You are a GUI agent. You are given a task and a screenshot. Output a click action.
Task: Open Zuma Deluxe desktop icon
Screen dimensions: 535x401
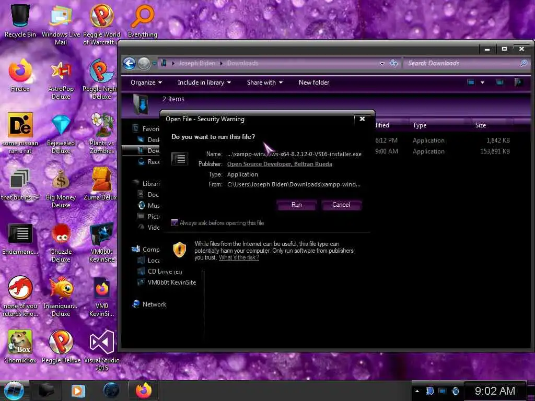101,184
